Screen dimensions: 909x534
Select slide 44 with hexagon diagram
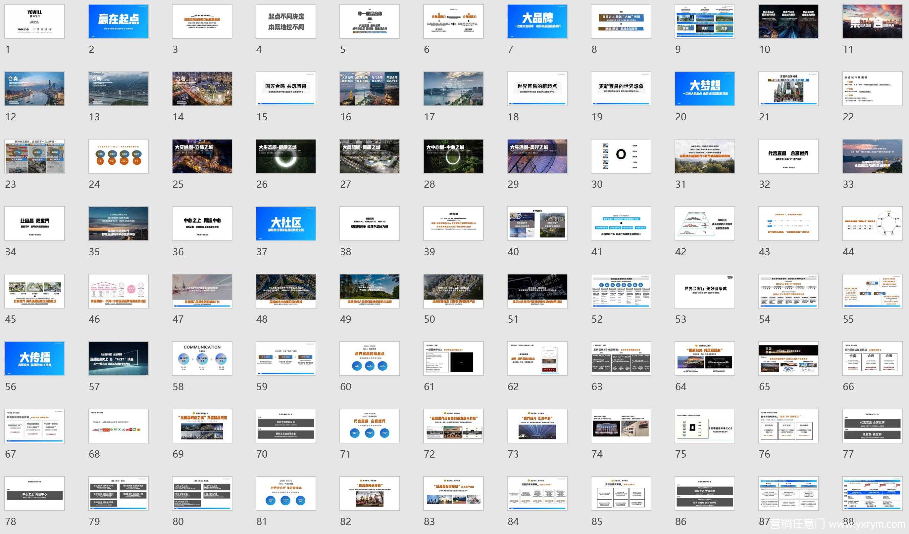pyautogui.click(x=872, y=224)
